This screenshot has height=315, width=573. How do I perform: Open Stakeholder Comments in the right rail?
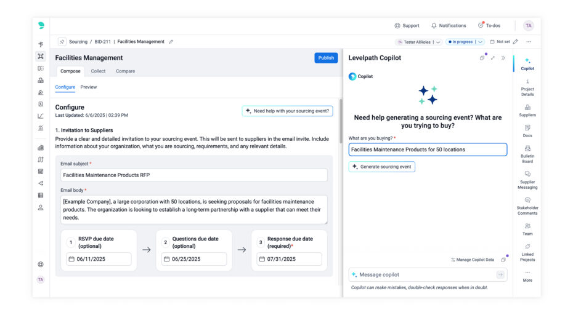tap(527, 206)
